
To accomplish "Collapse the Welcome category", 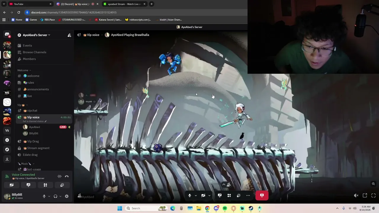I will click(24, 70).
